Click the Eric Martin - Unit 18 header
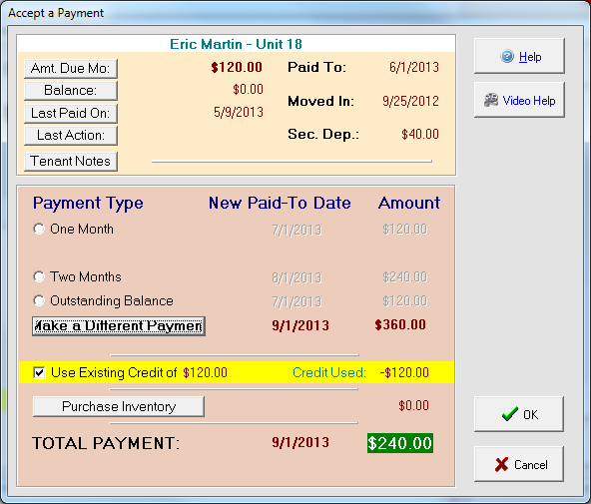This screenshot has width=591, height=504. click(x=236, y=44)
